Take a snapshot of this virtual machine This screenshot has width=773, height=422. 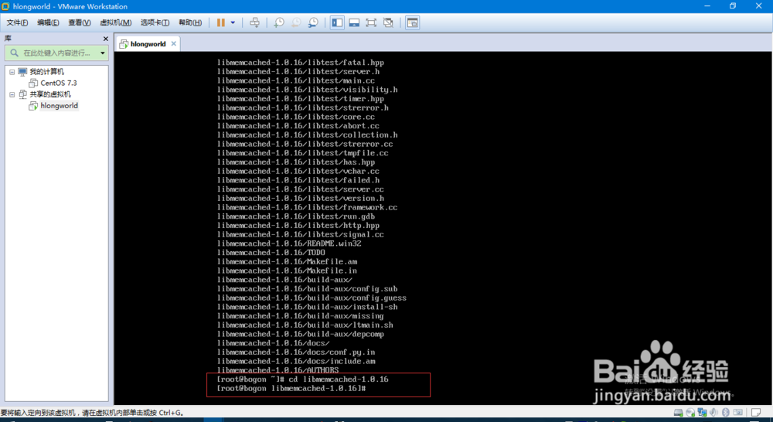tap(279, 22)
